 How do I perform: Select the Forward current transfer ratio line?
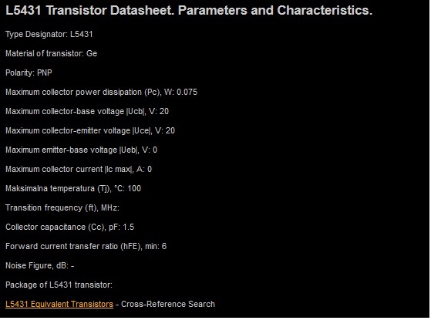pos(86,247)
